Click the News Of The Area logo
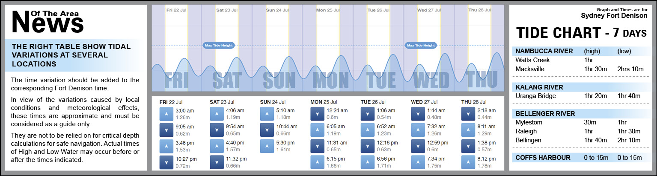 48,21
